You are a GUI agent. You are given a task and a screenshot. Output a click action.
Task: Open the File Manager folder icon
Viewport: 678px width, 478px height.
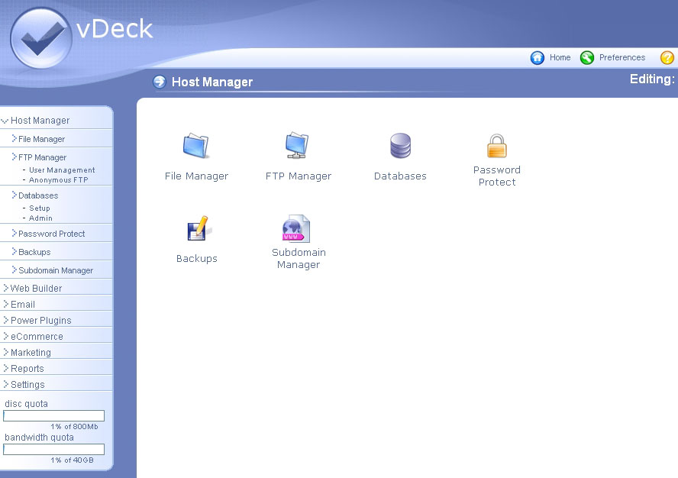196,146
